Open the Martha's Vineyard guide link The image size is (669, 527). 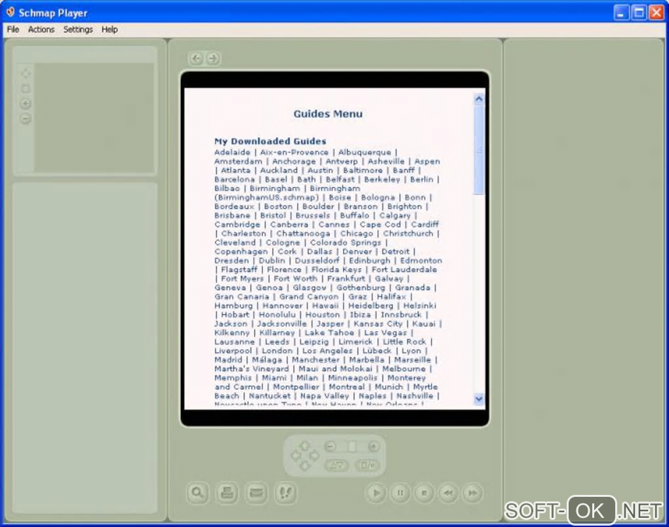[251, 369]
